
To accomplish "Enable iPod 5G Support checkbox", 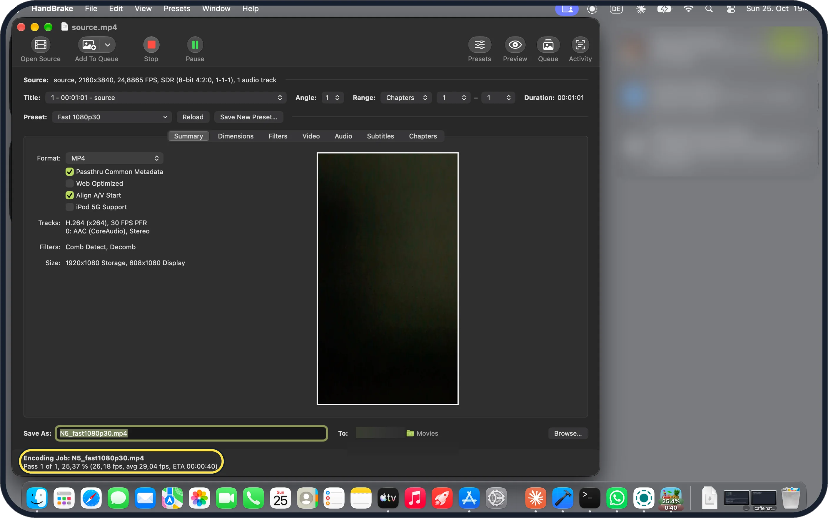I will pos(70,207).
